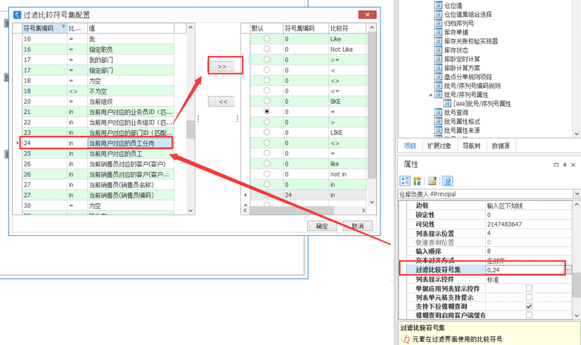
Task: Click the 仓位值集组合选择 node icon
Action: 438,14
